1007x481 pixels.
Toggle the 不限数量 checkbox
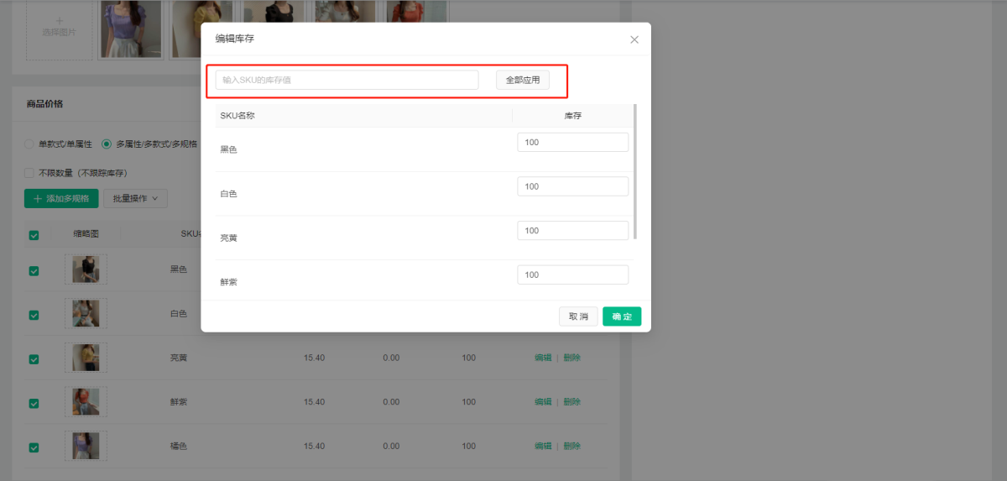pos(30,173)
